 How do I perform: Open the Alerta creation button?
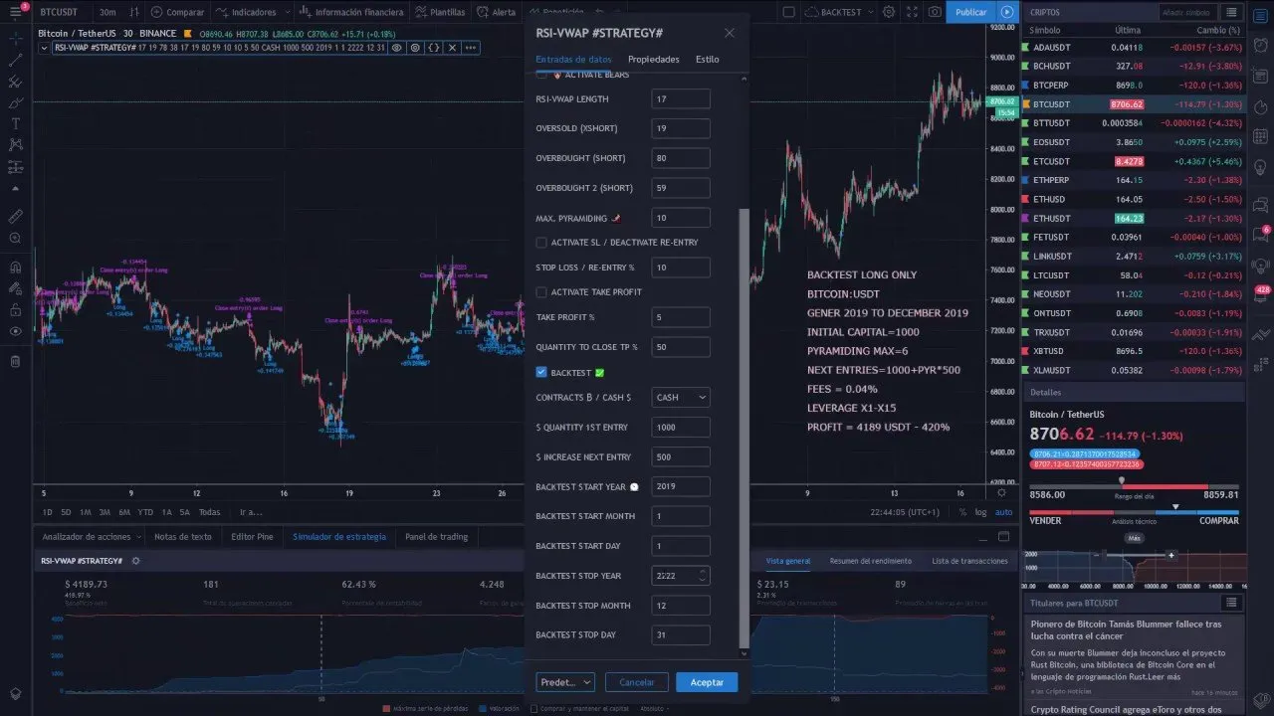pyautogui.click(x=497, y=12)
